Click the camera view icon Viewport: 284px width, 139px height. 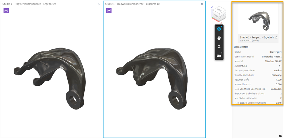pos(219,56)
